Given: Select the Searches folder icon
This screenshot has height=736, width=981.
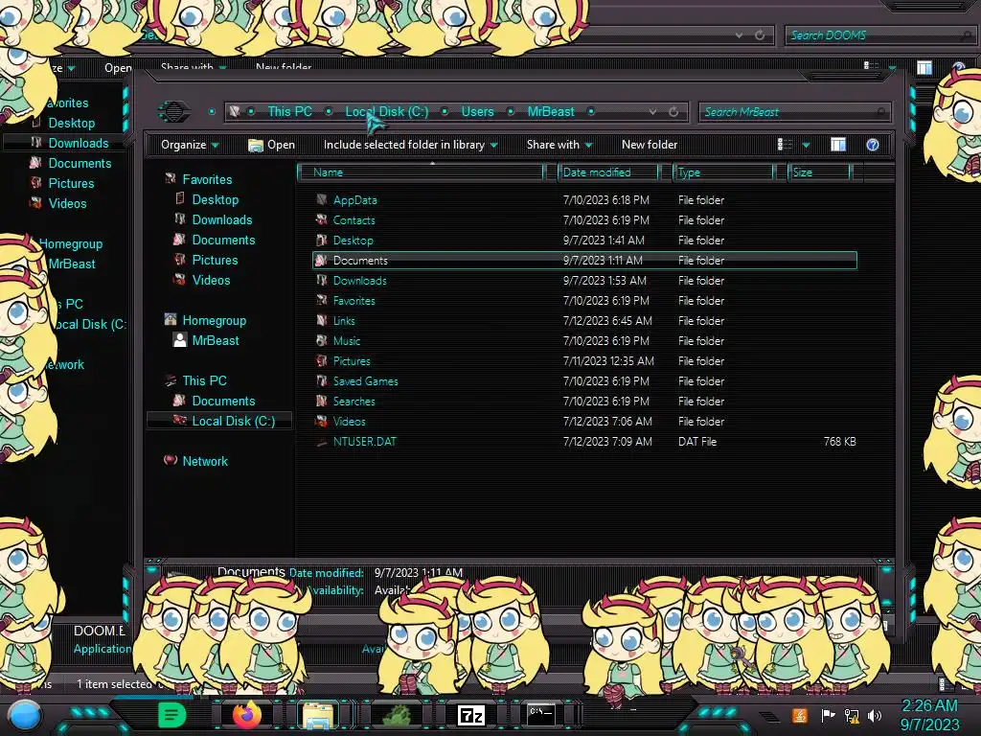Looking at the screenshot, I should point(322,402).
